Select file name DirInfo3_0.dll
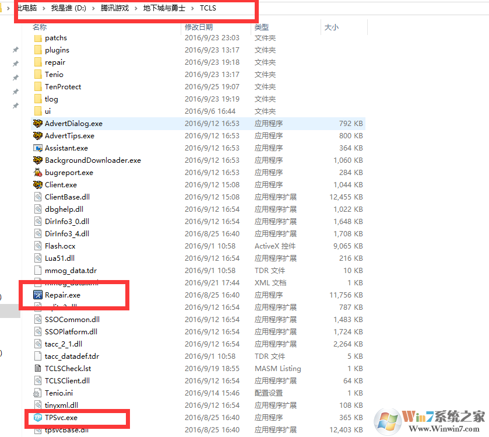Screen dimensions: 489x437 pyautogui.click(x=67, y=222)
